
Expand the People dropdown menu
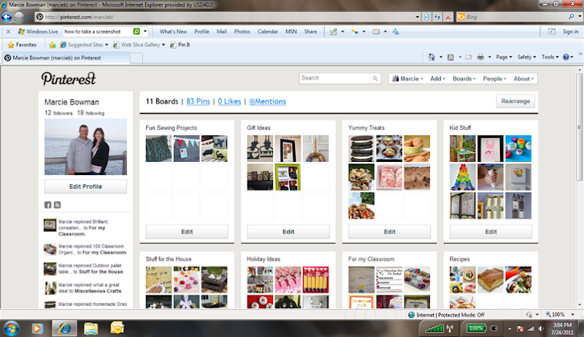pyautogui.click(x=495, y=79)
